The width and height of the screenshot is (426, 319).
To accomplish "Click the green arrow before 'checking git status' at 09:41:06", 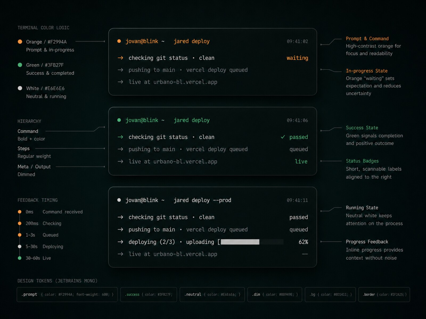I will [x=120, y=137].
